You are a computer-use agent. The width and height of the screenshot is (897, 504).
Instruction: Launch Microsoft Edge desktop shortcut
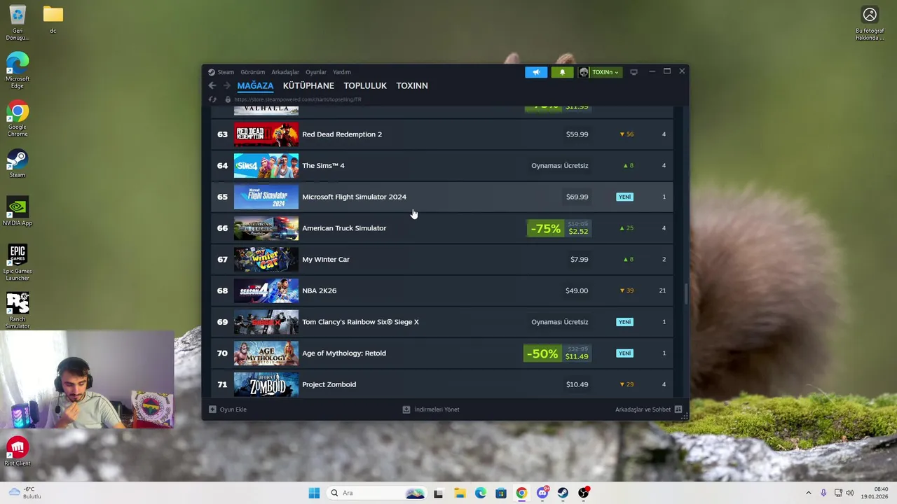tap(18, 71)
